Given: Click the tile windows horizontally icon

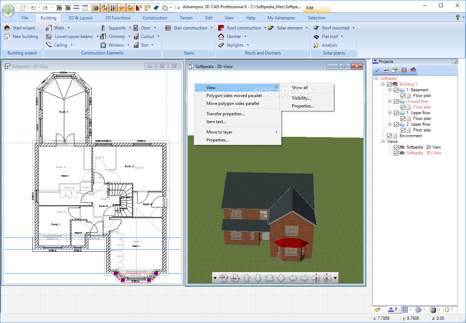Looking at the screenshot, I should (76, 8).
